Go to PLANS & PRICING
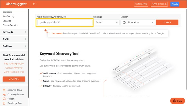 [x=159, y=4]
